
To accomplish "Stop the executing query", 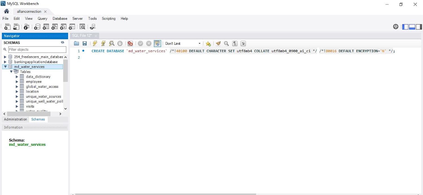I will tap(120, 43).
